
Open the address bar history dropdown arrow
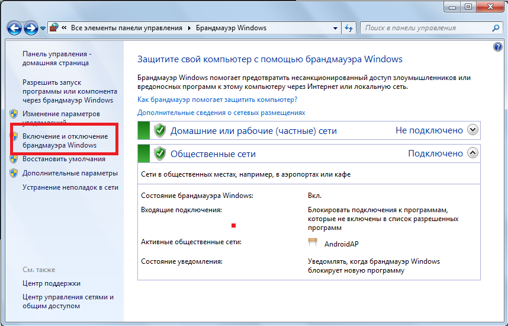pos(335,28)
